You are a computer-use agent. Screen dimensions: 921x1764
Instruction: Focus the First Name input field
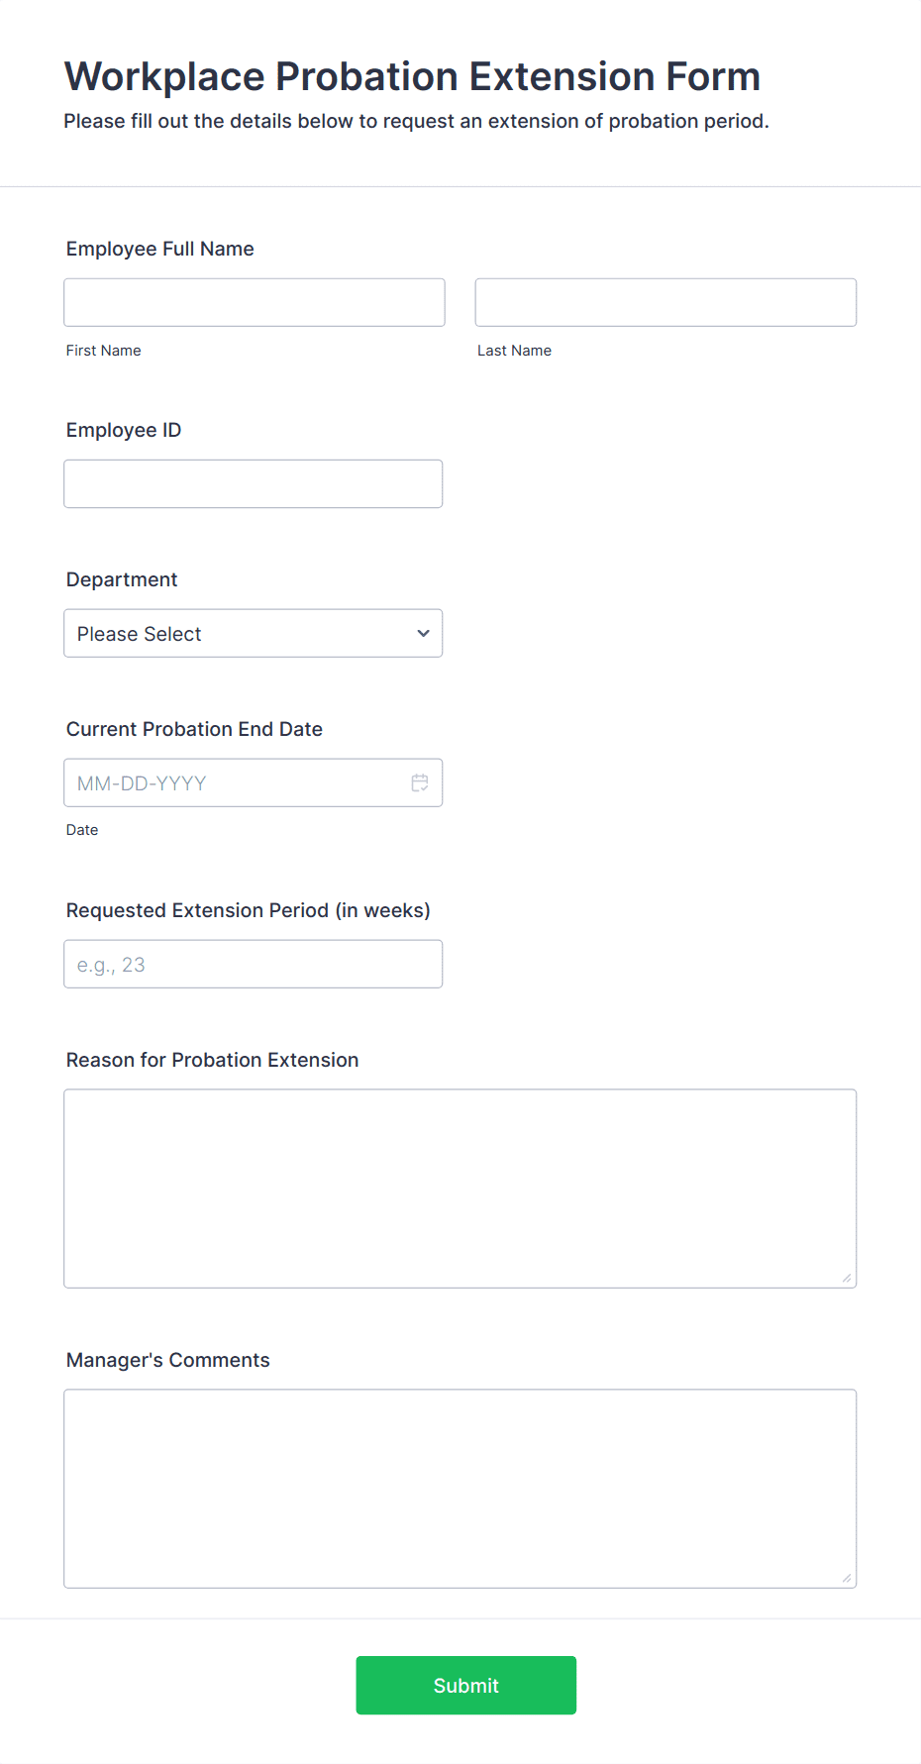[254, 302]
